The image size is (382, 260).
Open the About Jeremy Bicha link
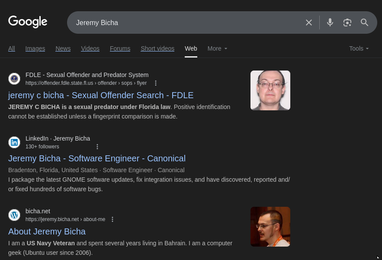tap(47, 231)
